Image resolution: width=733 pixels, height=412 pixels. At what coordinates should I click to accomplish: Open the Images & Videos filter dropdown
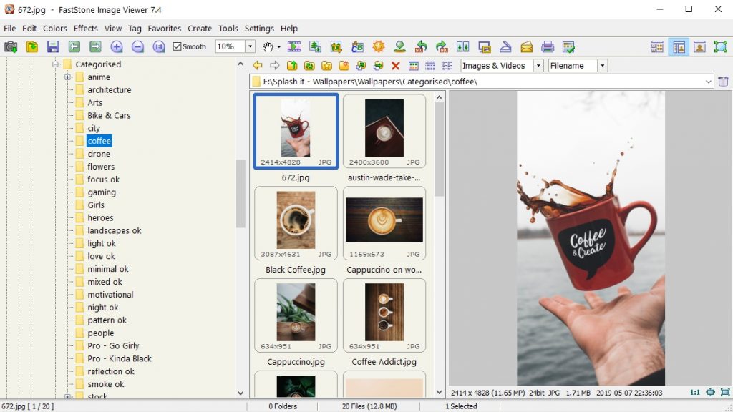[x=538, y=65]
